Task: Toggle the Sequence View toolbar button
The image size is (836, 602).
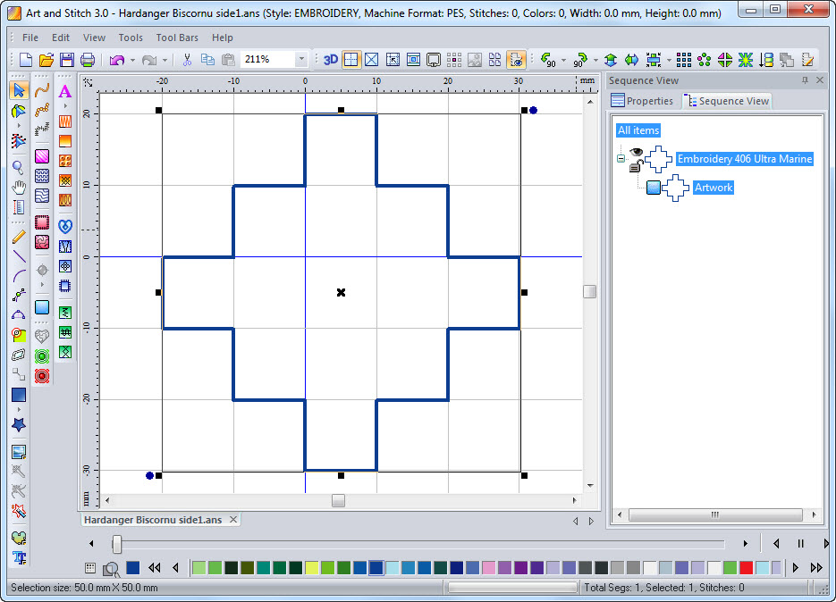Action: tap(516, 60)
